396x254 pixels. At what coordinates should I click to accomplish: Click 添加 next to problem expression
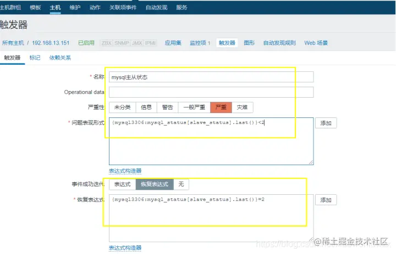[326, 123]
